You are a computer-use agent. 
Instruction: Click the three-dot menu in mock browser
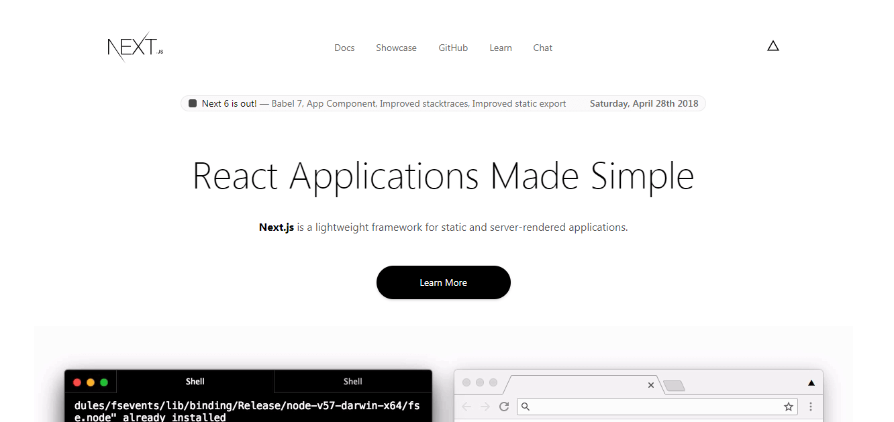pos(811,407)
